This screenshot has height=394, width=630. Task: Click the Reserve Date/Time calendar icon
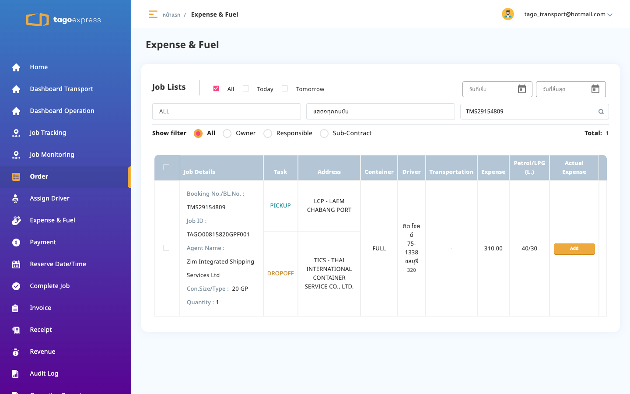[x=16, y=264]
